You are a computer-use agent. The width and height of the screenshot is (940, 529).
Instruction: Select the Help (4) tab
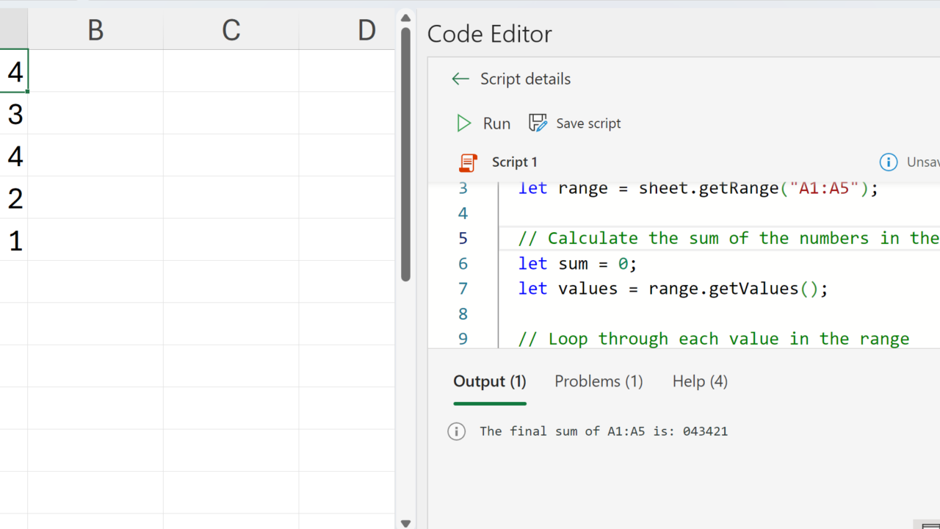click(700, 381)
